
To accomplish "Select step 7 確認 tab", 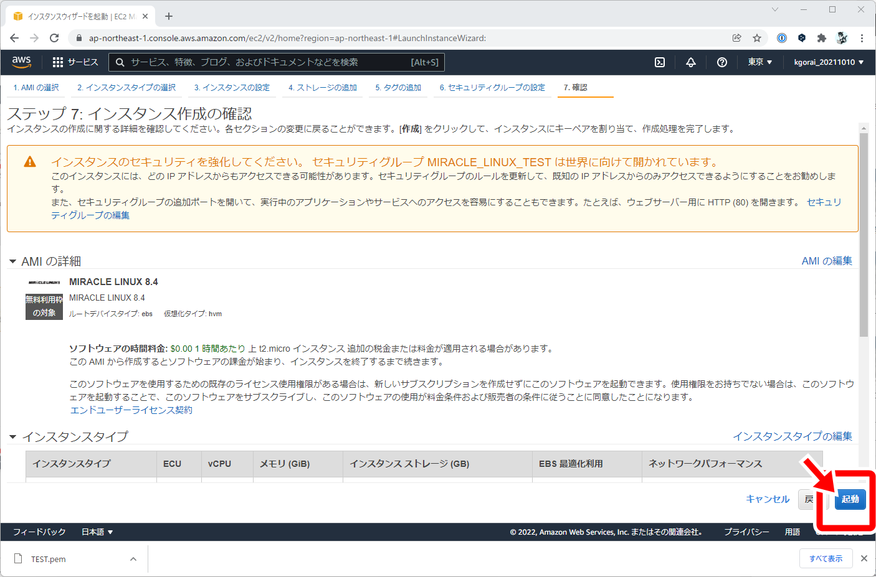I will coord(576,88).
